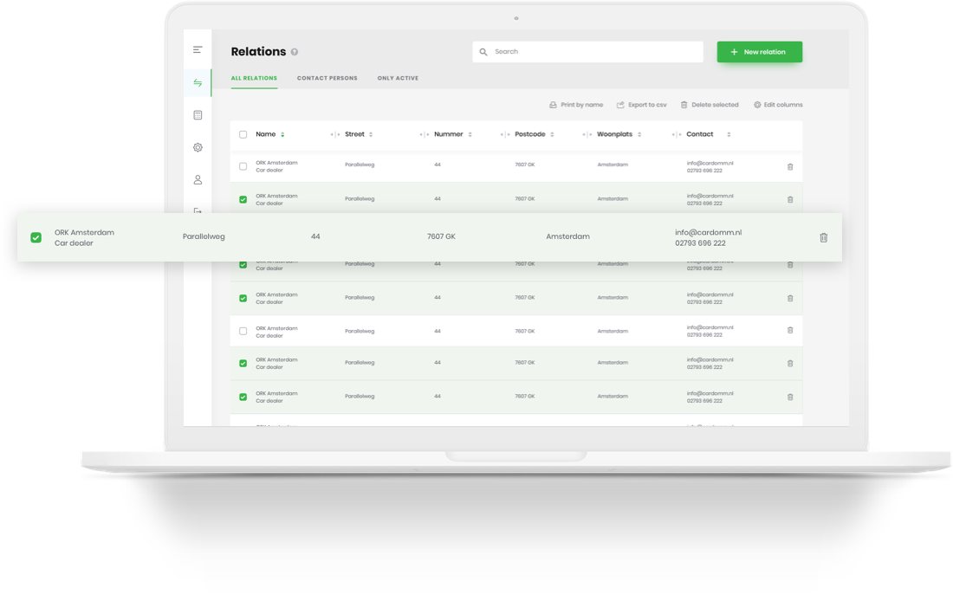Click the Nummer column header label

449,134
